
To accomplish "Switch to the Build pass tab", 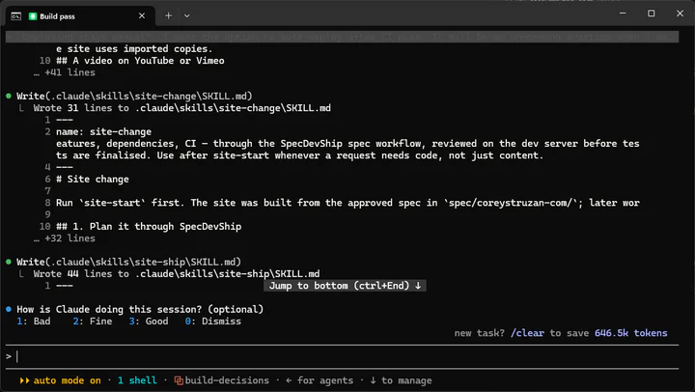I will pyautogui.click(x=80, y=16).
